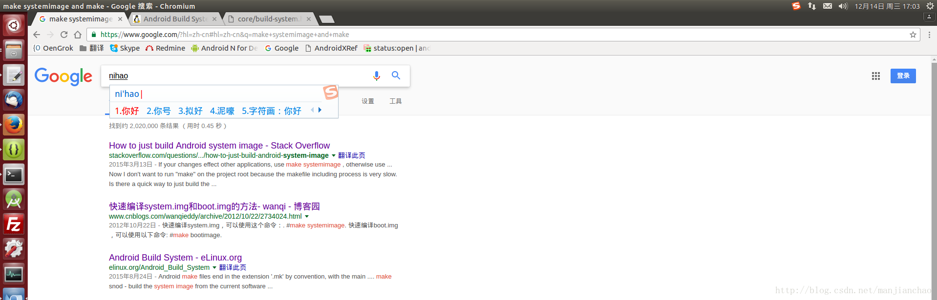Click 翻译此页 for the Stack Overflow result
Image resolution: width=937 pixels, height=300 pixels.
coord(352,155)
